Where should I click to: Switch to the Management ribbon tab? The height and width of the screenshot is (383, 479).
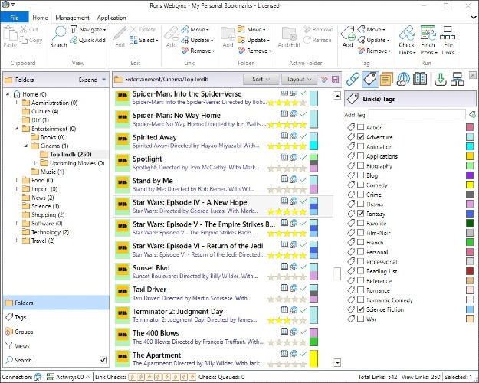pyautogui.click(x=72, y=18)
